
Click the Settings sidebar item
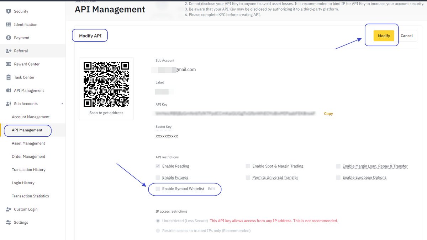pos(21,222)
